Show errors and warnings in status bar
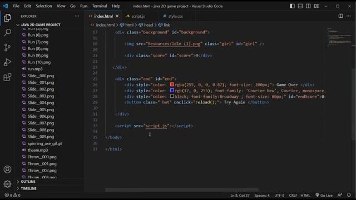The height and width of the screenshot is (200, 356). point(12,195)
